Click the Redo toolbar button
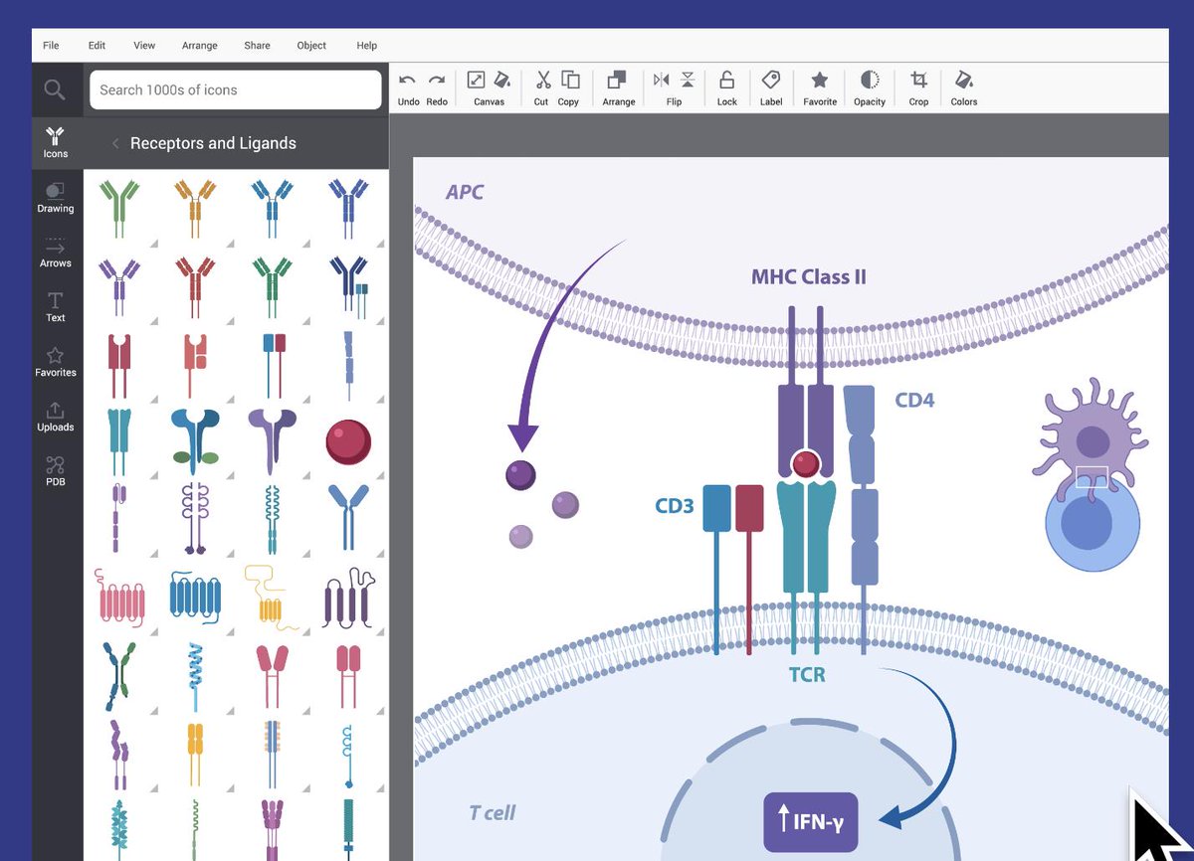The height and width of the screenshot is (861, 1194). pos(437,87)
